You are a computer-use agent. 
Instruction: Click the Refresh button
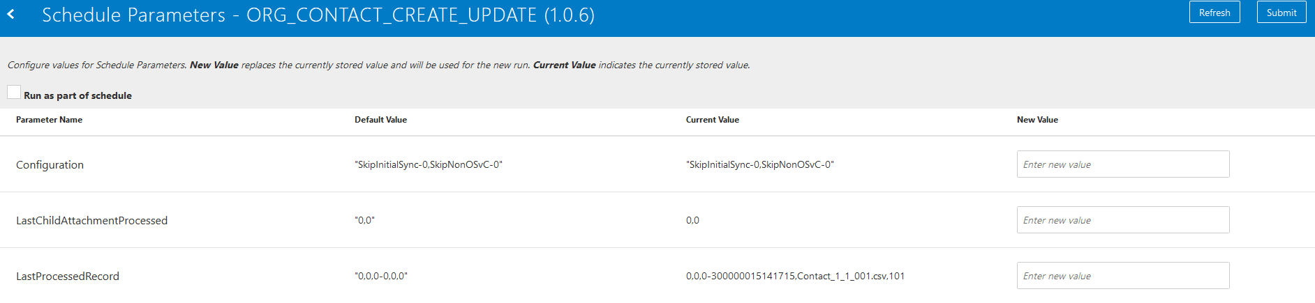1214,13
